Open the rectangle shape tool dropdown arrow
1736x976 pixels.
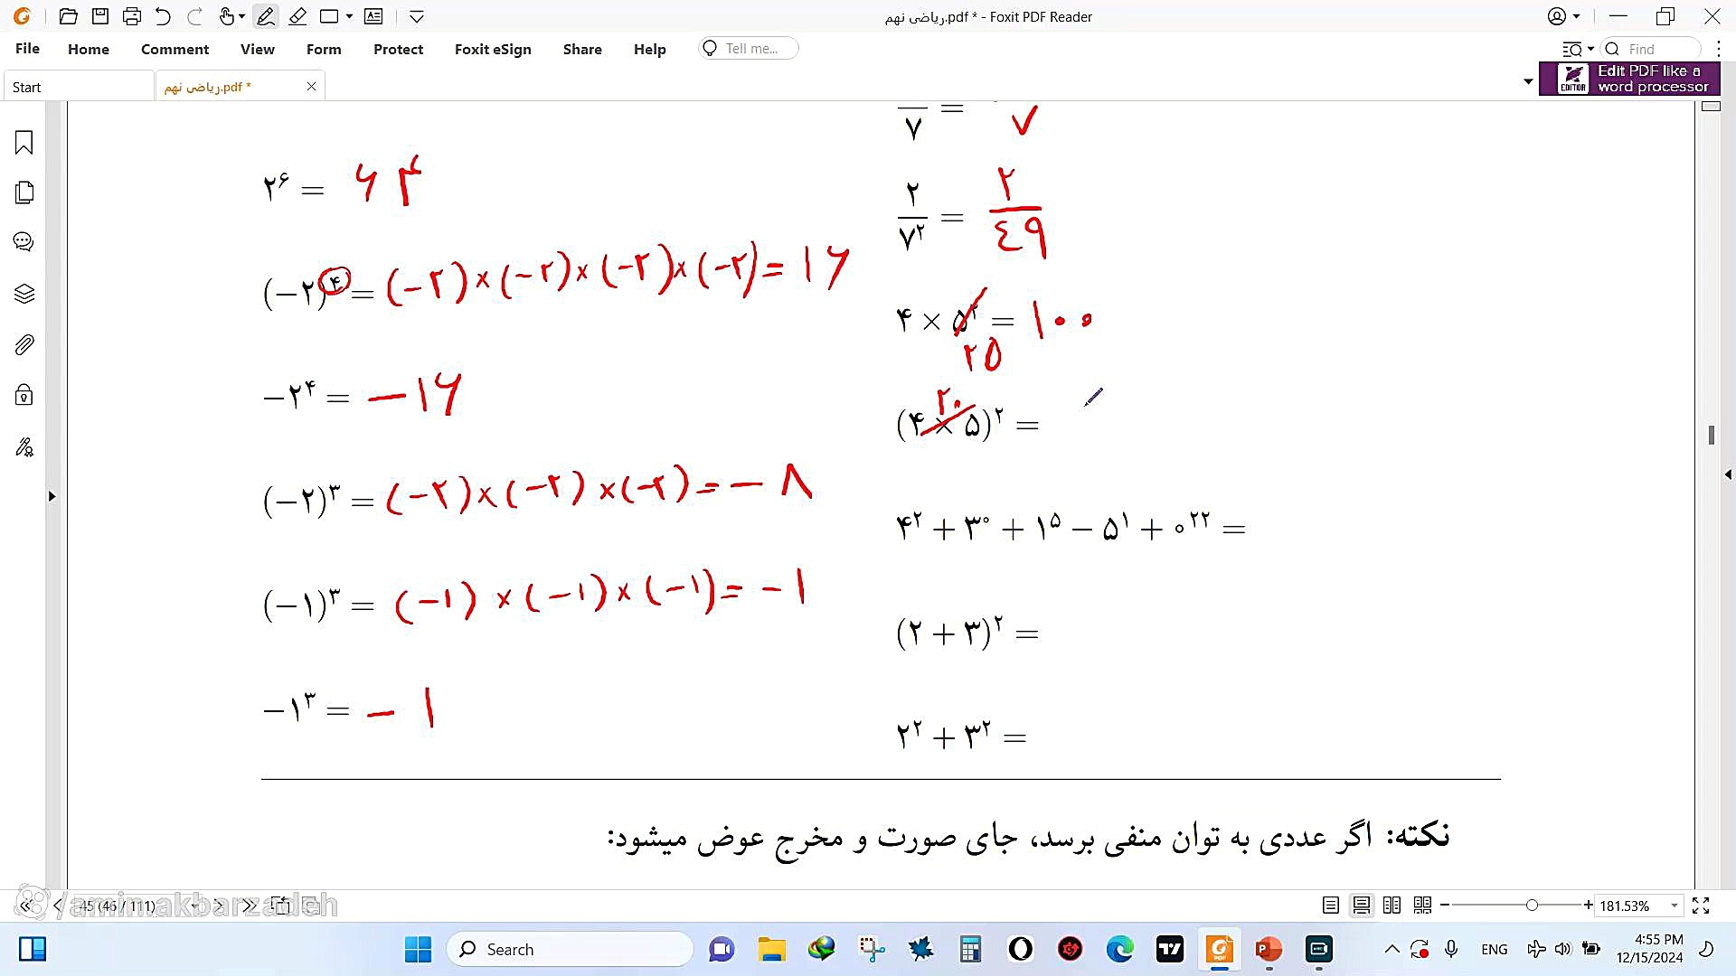pyautogui.click(x=349, y=16)
